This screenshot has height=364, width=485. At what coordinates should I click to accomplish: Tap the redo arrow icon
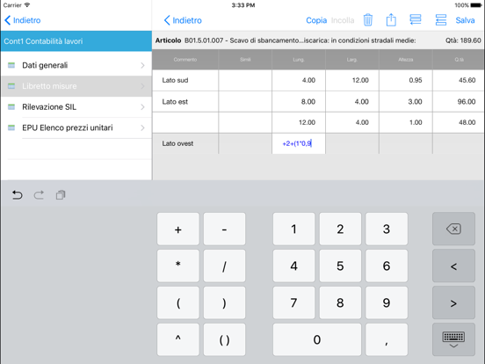[39, 195]
